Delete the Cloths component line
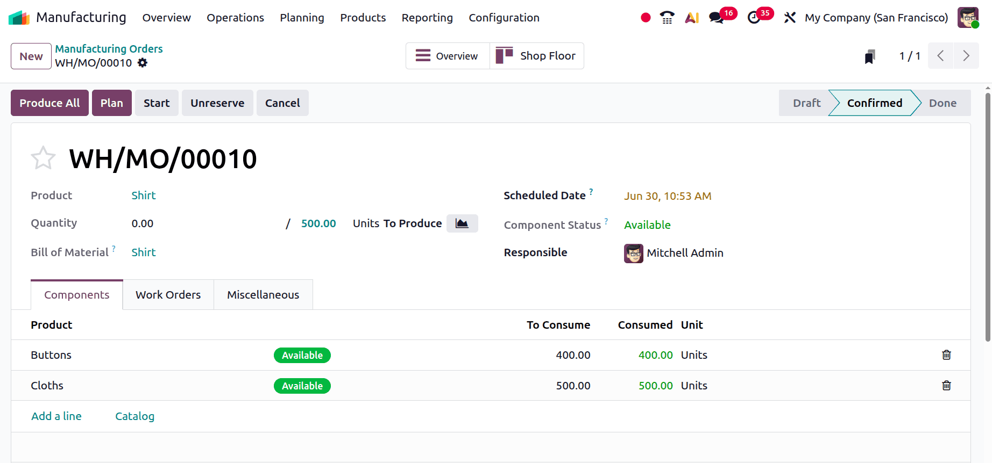This screenshot has width=992, height=463. coord(947,385)
